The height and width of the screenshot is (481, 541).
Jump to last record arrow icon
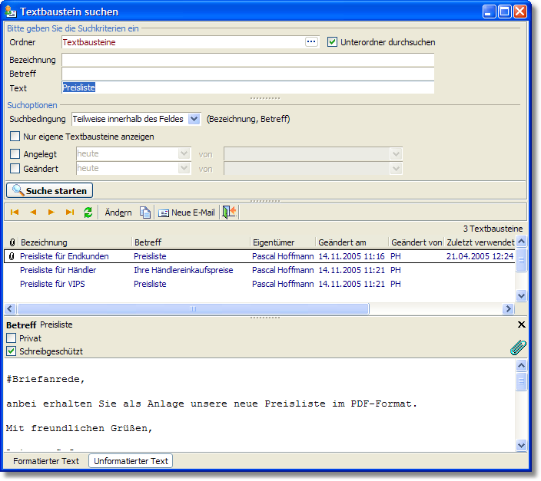click(70, 212)
